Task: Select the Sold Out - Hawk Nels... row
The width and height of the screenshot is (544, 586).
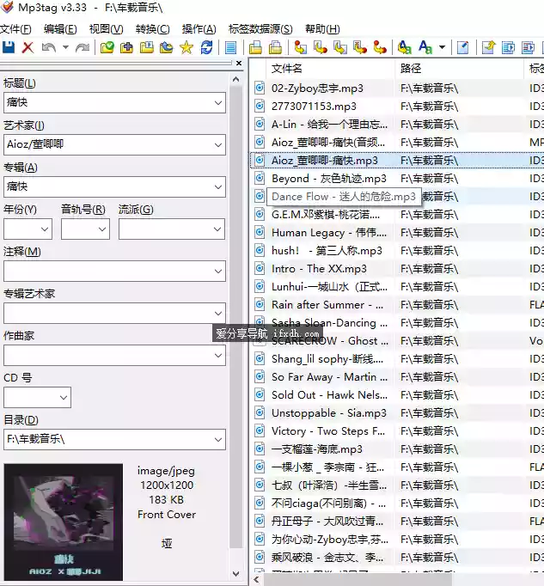Action: [x=396, y=395]
